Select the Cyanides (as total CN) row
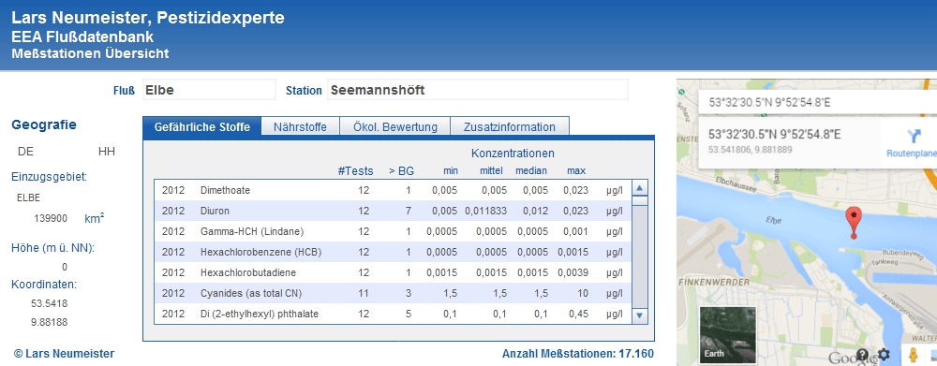 (x=393, y=293)
